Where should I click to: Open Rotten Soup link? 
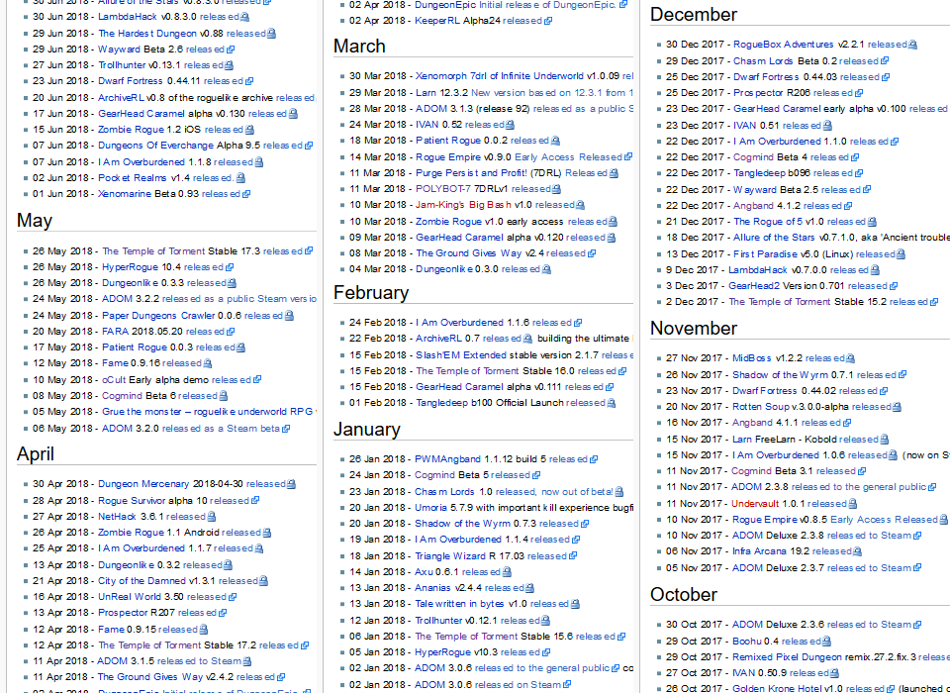click(x=760, y=407)
